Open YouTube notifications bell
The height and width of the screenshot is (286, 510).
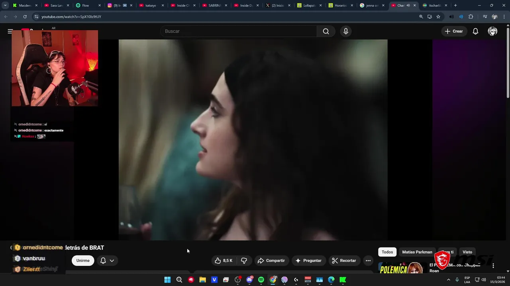475,31
